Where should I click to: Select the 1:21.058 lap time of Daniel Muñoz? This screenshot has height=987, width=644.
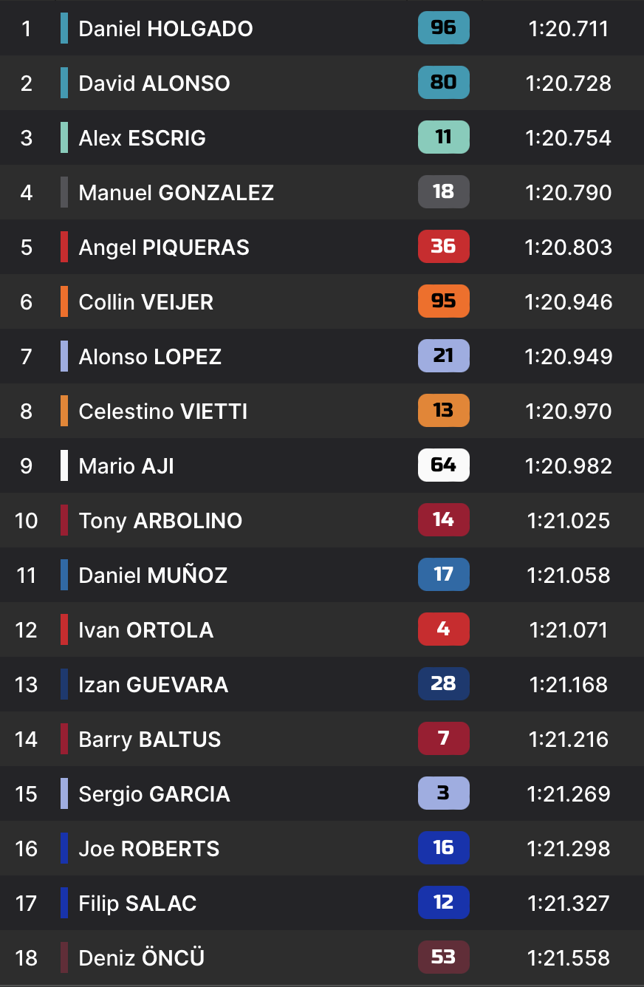(569, 575)
